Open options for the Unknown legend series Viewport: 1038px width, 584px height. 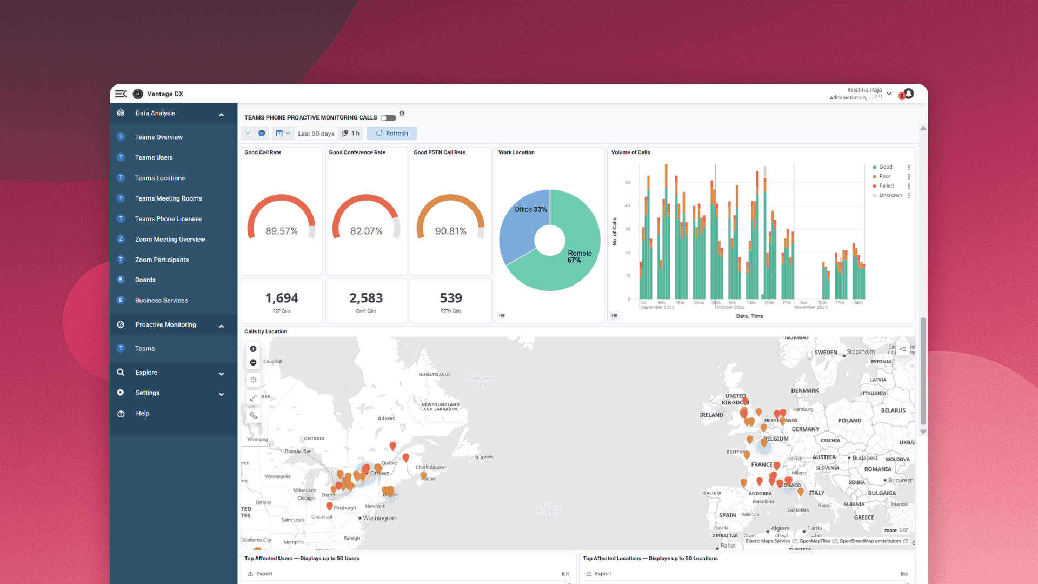click(x=909, y=195)
